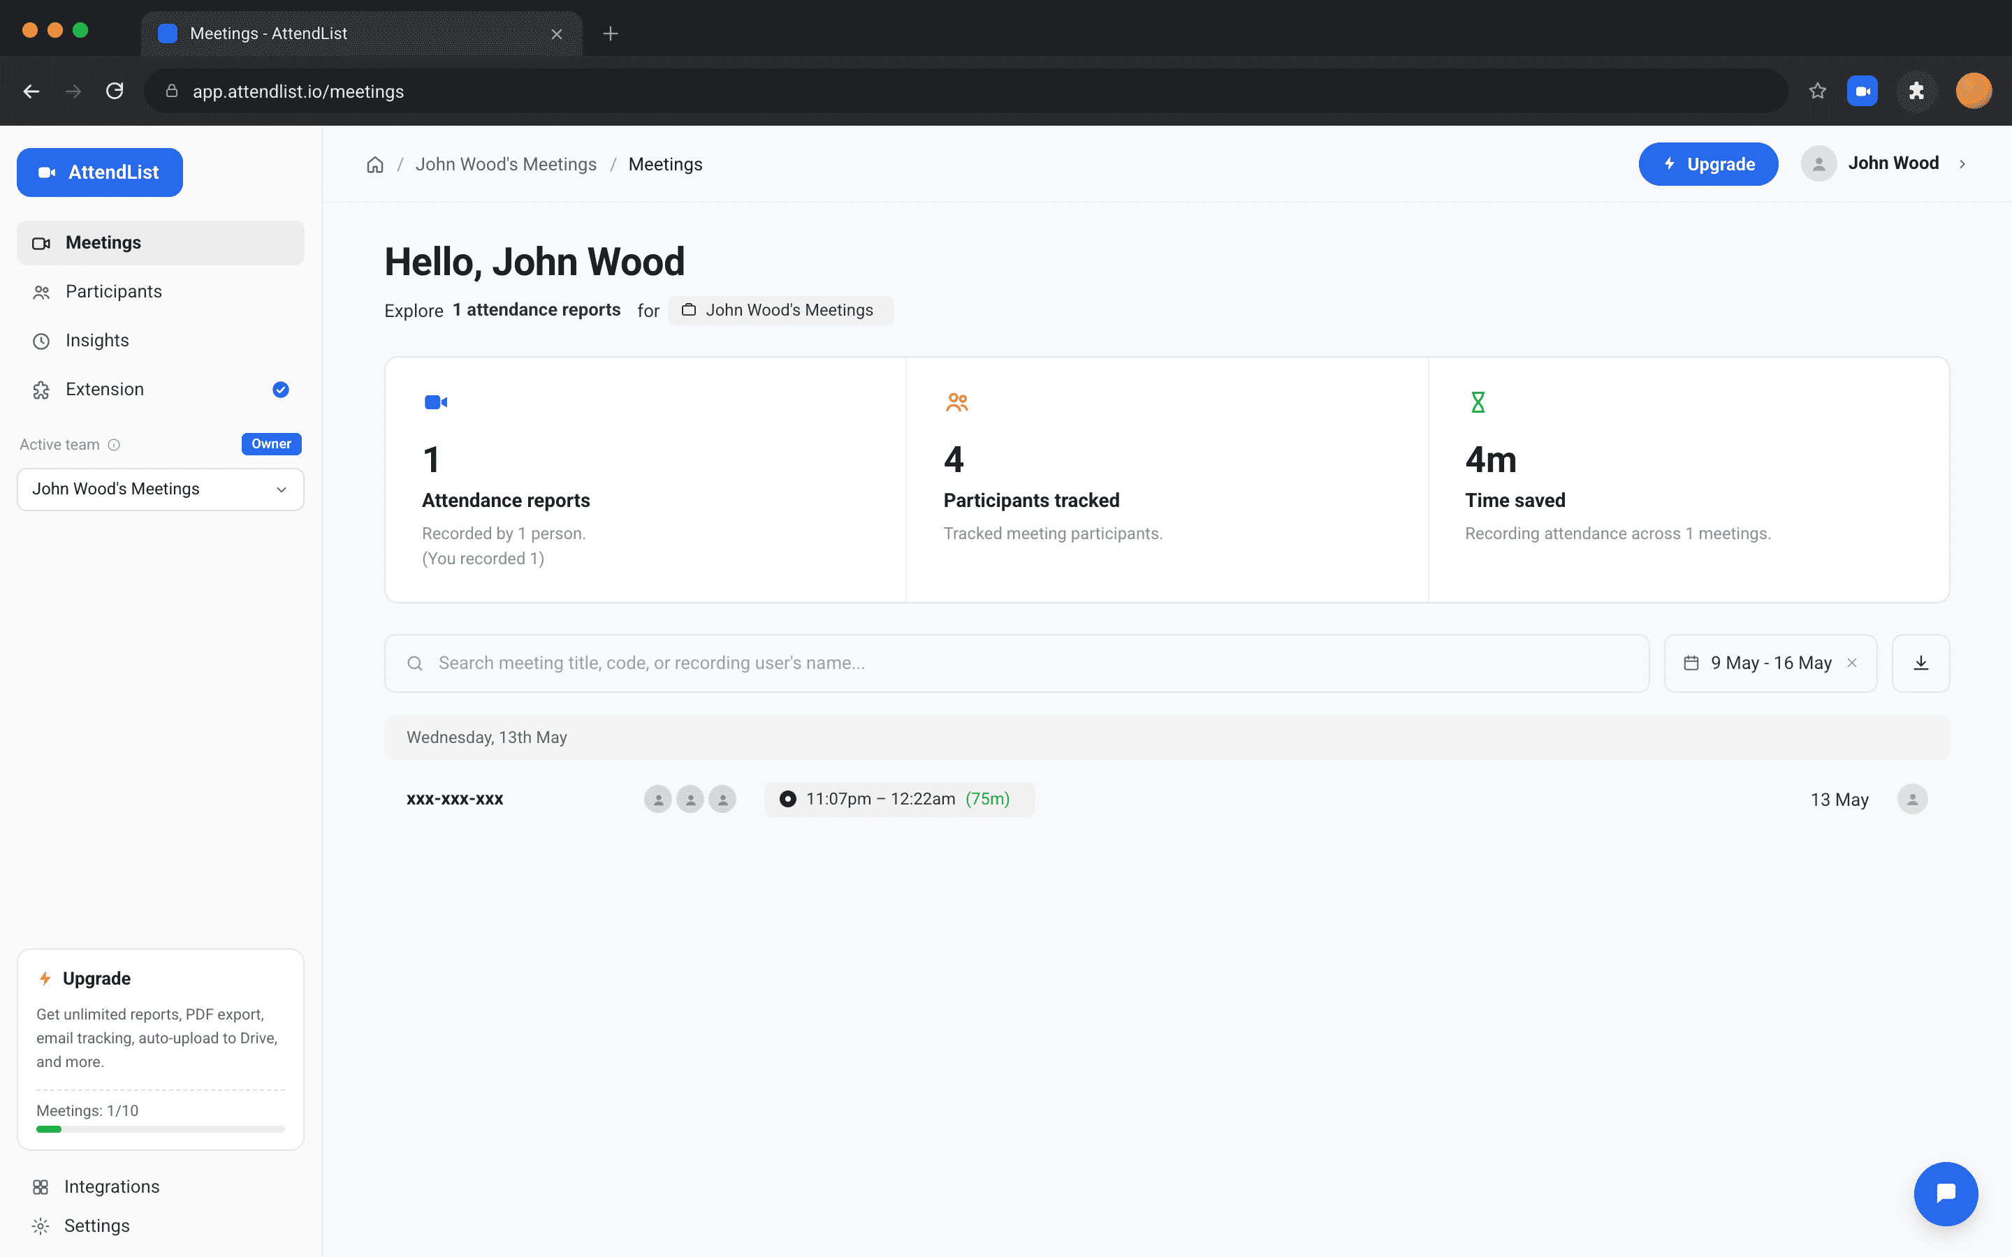Click the Owner badge
Image resolution: width=2012 pixels, height=1257 pixels.
[x=271, y=444]
